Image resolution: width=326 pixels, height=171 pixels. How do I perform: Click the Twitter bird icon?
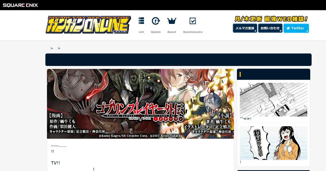coord(288,28)
